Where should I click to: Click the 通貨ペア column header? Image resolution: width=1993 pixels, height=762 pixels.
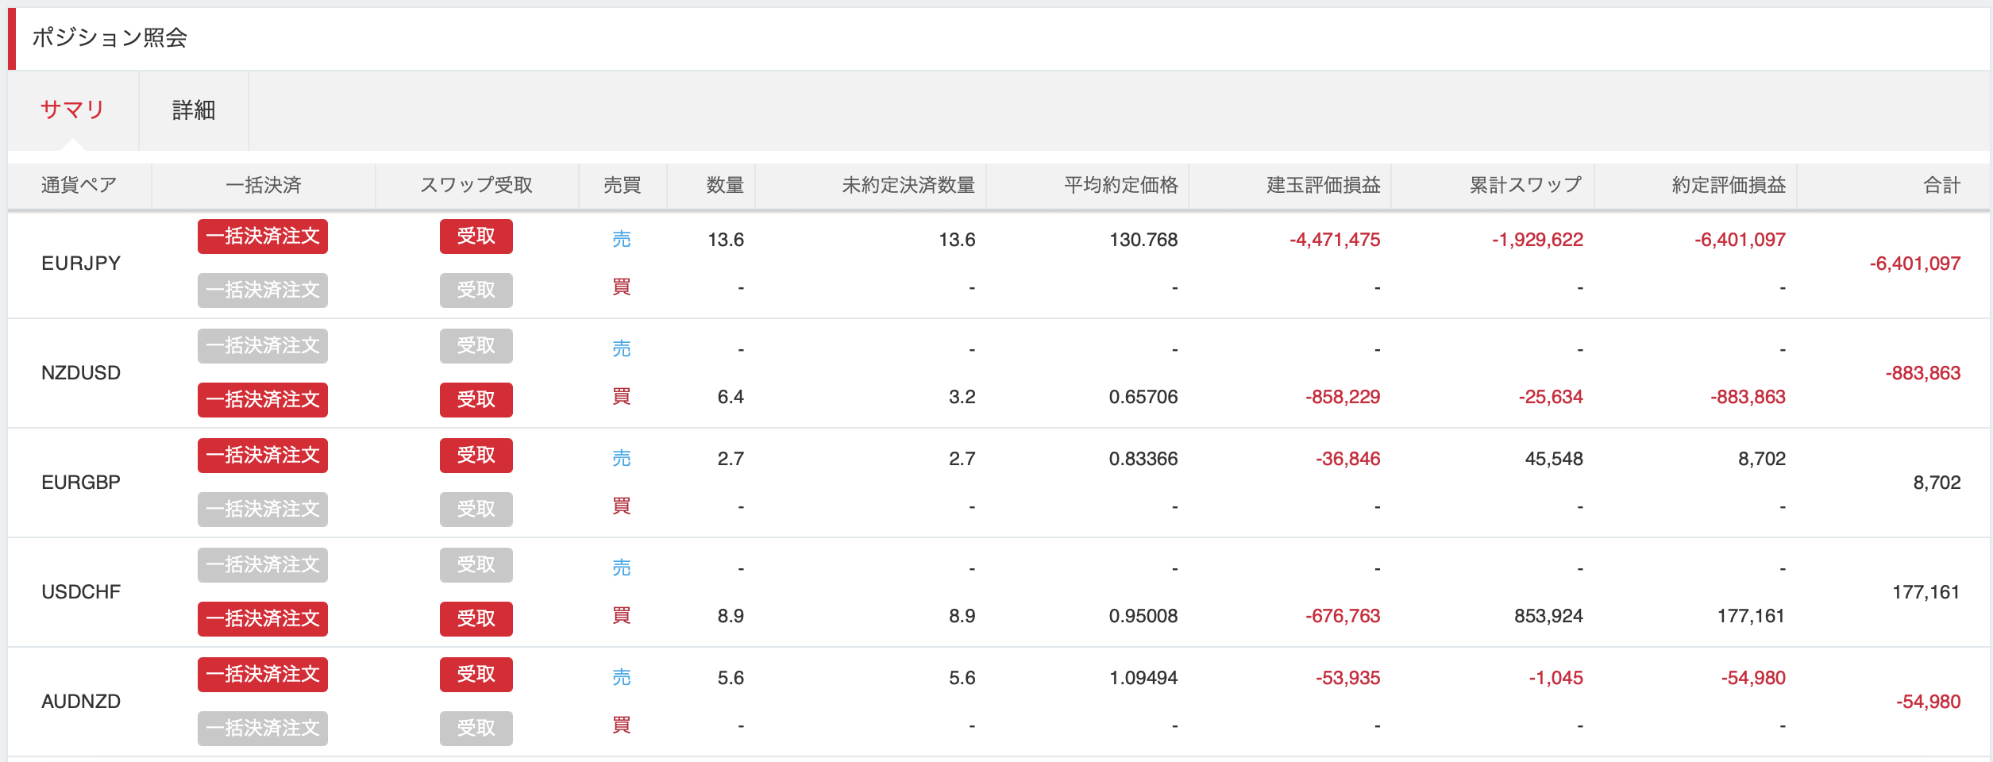79,186
